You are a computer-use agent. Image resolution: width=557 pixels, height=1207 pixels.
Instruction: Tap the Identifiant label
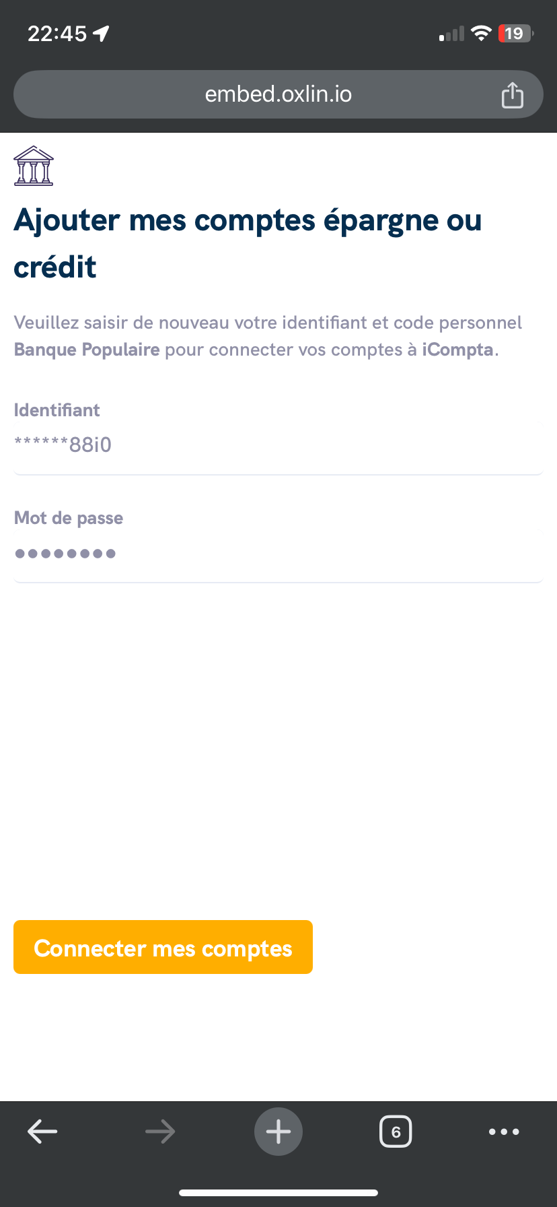57,410
